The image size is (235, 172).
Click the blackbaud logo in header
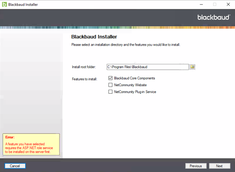214,17
